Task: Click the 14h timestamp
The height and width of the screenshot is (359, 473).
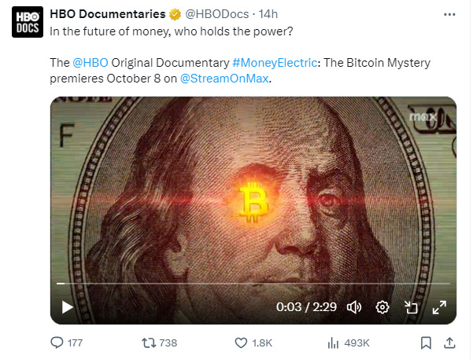Action: (268, 14)
